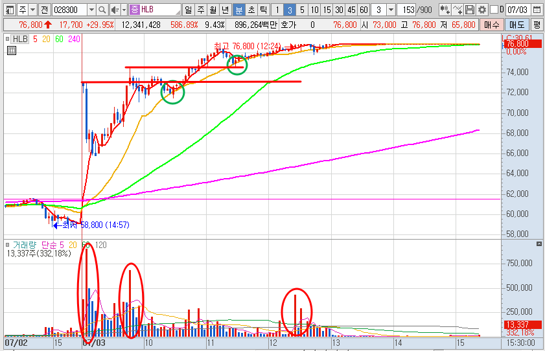Image resolution: width=545 pixels, height=351 pixels.
Task: Open the calendar date picker icon
Action: 537,10
